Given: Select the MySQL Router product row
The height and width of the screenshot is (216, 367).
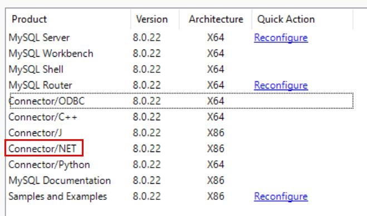Looking at the screenshot, I should 182,85.
